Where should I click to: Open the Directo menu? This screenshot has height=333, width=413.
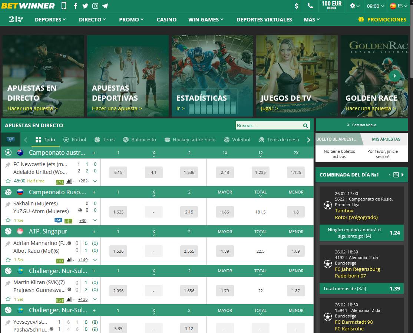[x=92, y=20]
